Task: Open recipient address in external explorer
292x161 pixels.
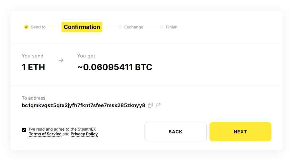Action: coord(159,105)
